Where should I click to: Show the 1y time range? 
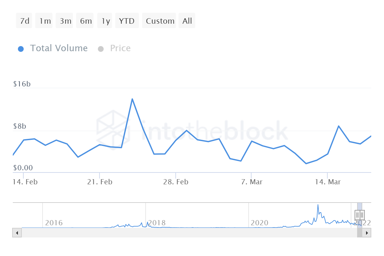pyautogui.click(x=106, y=21)
